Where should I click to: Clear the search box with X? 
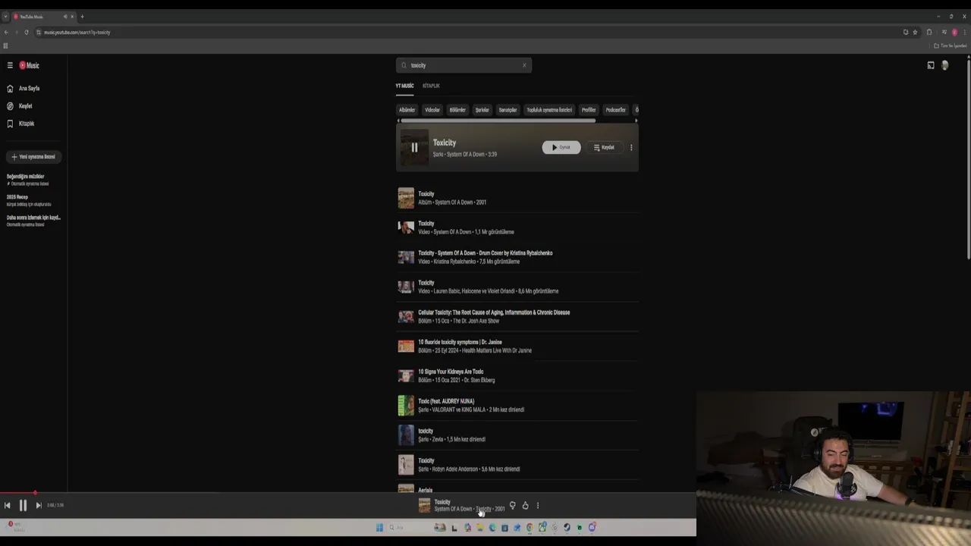coord(524,65)
